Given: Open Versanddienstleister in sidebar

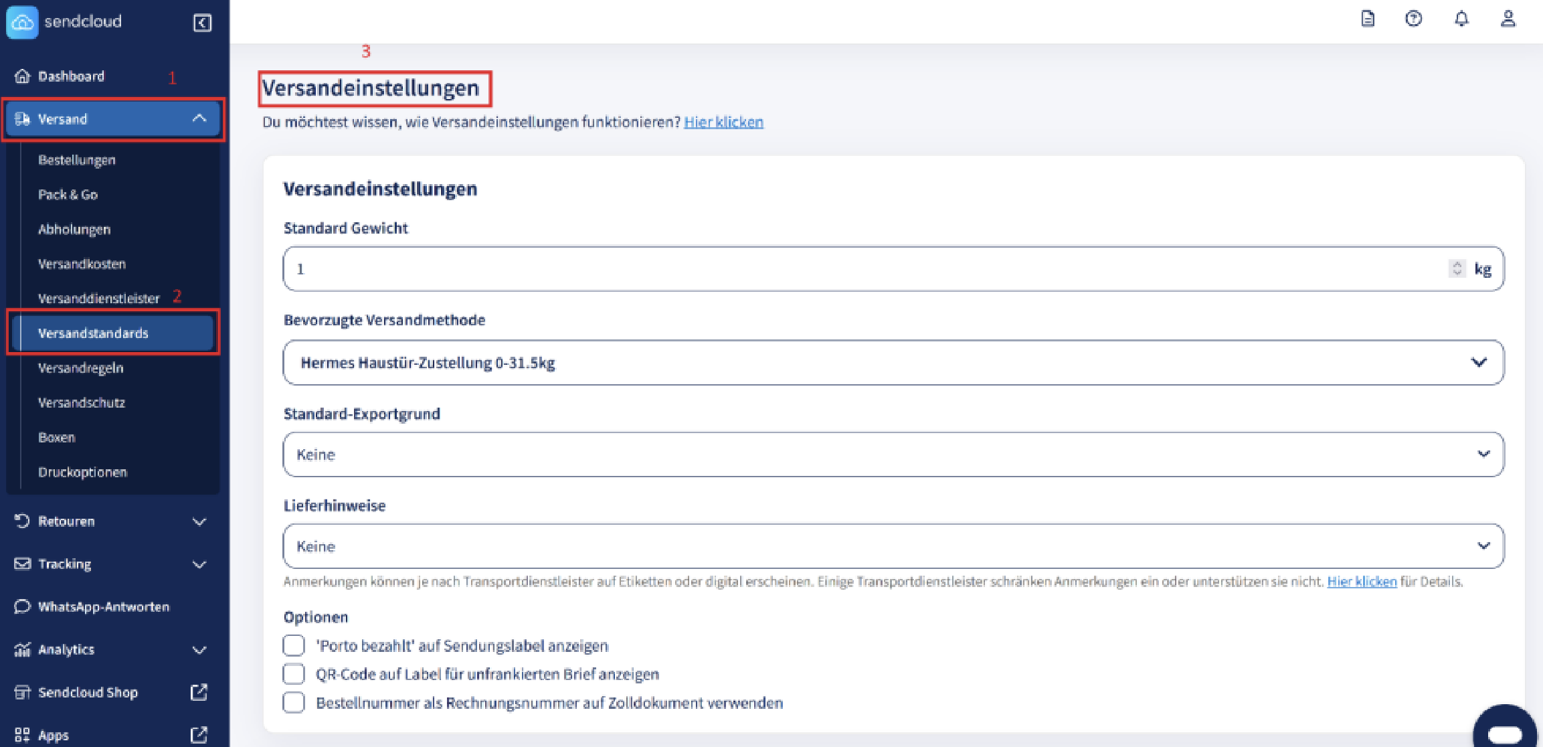Looking at the screenshot, I should click(x=99, y=299).
